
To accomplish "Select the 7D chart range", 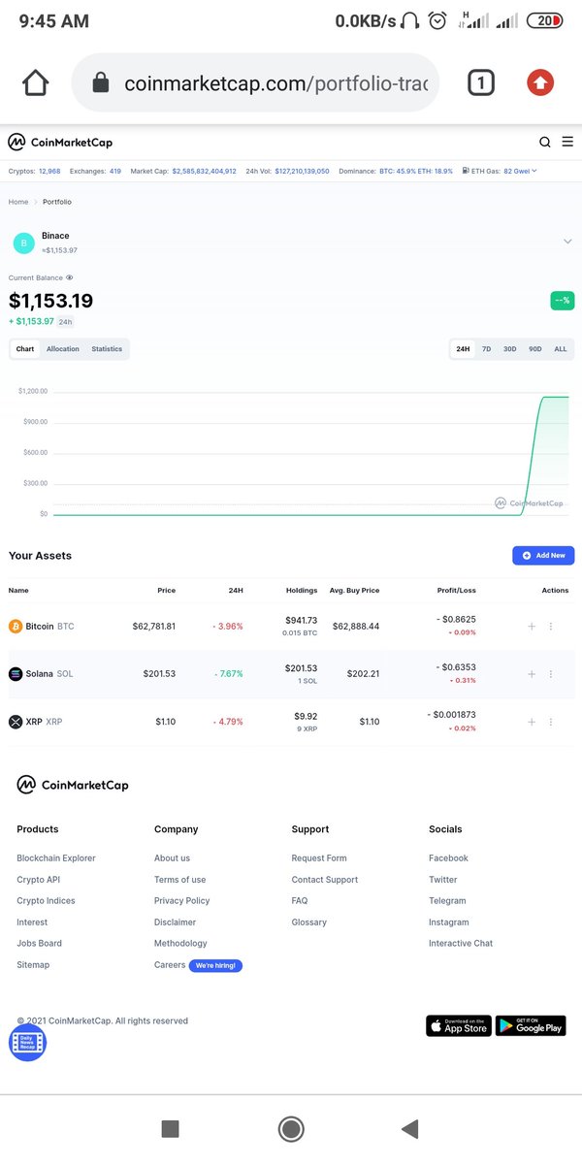I will (487, 349).
